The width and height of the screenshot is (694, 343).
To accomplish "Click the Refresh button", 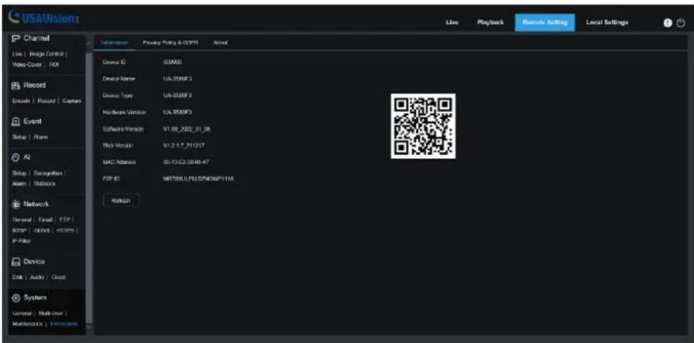I will point(121,200).
